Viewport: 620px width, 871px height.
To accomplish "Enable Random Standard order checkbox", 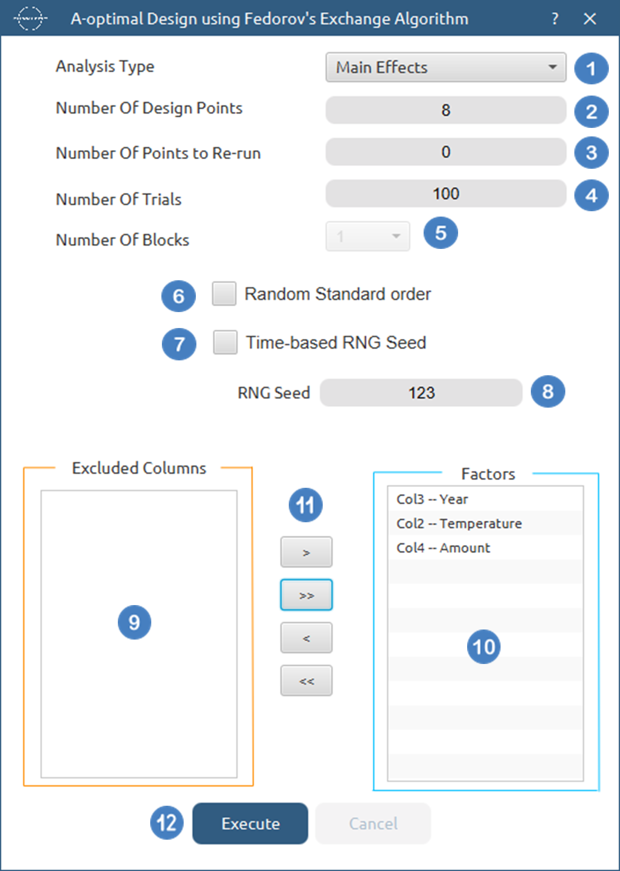I will click(225, 294).
